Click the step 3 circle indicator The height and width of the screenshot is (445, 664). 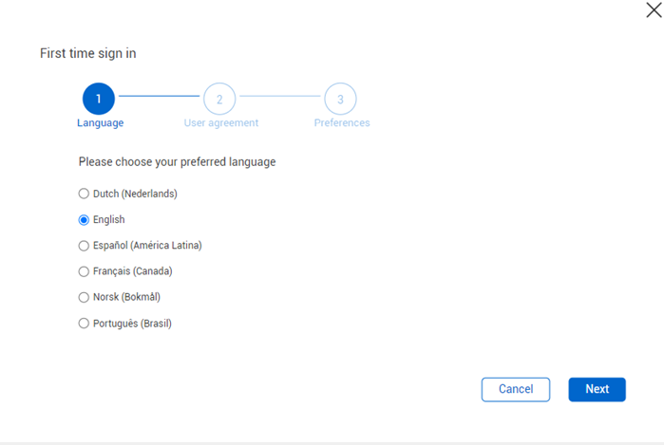pos(340,99)
